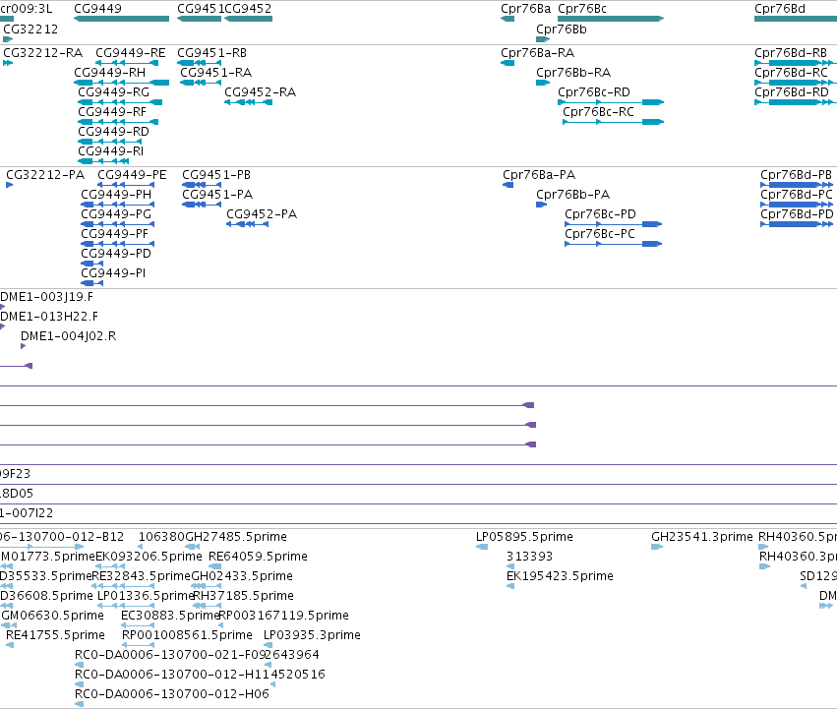This screenshot has width=837, height=709.
Task: Click transcript CG9452-RA
Action: tap(260, 92)
